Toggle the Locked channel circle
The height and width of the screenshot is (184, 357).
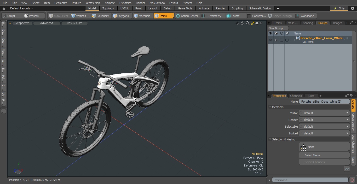click(x=301, y=133)
